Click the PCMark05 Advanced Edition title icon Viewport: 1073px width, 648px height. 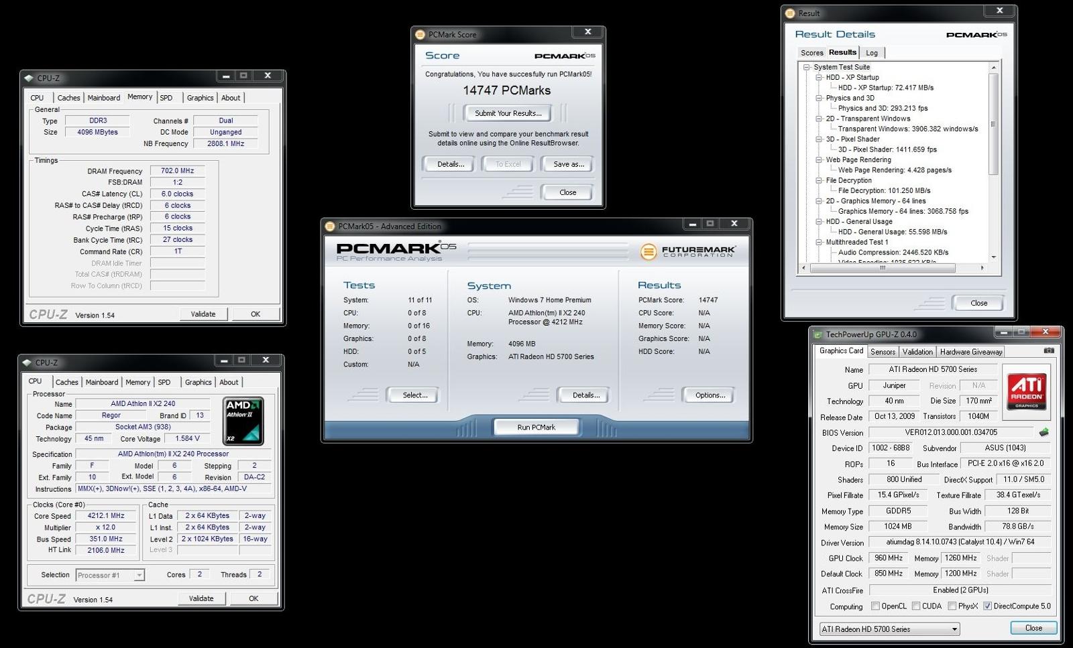pyautogui.click(x=330, y=226)
